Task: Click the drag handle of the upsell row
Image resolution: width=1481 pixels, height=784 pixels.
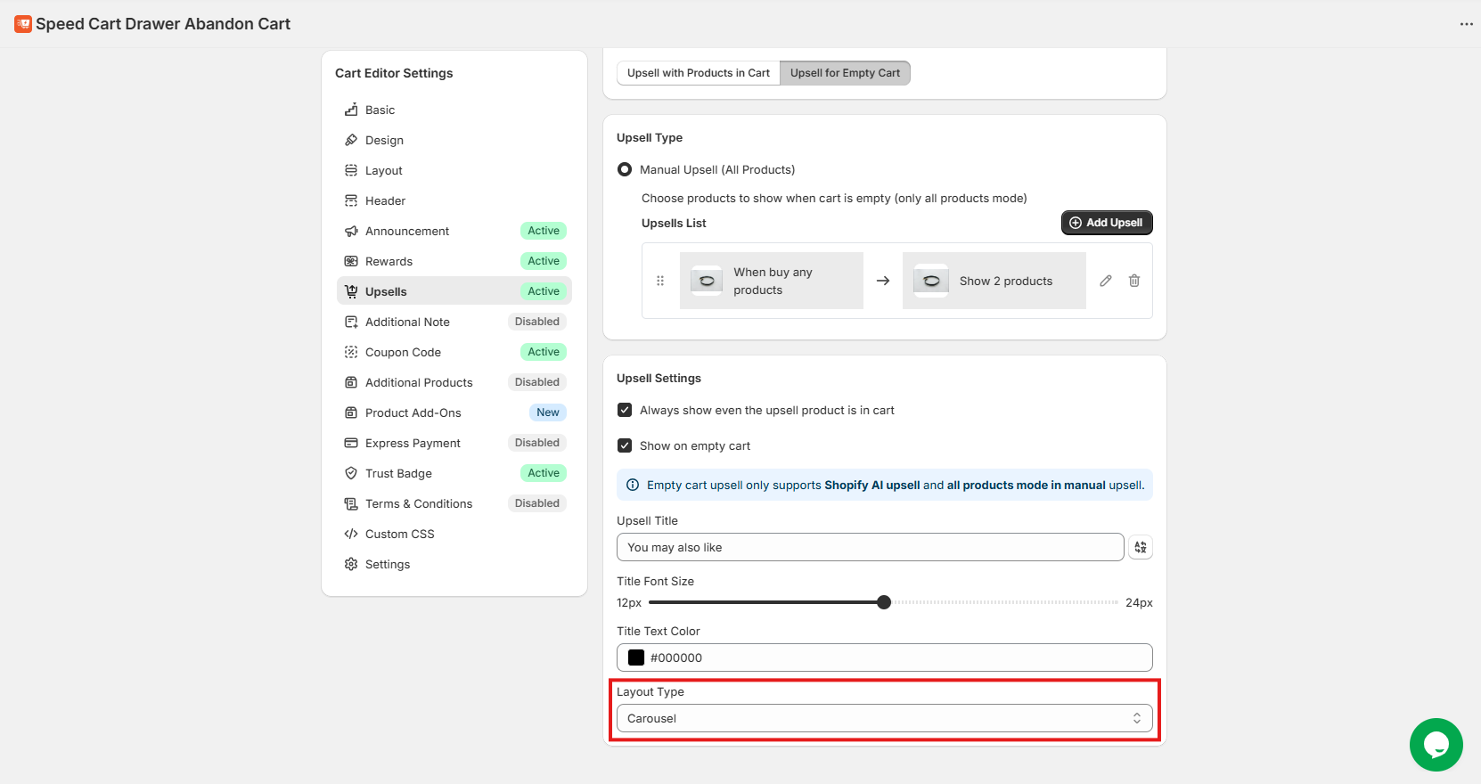Action: (x=660, y=281)
